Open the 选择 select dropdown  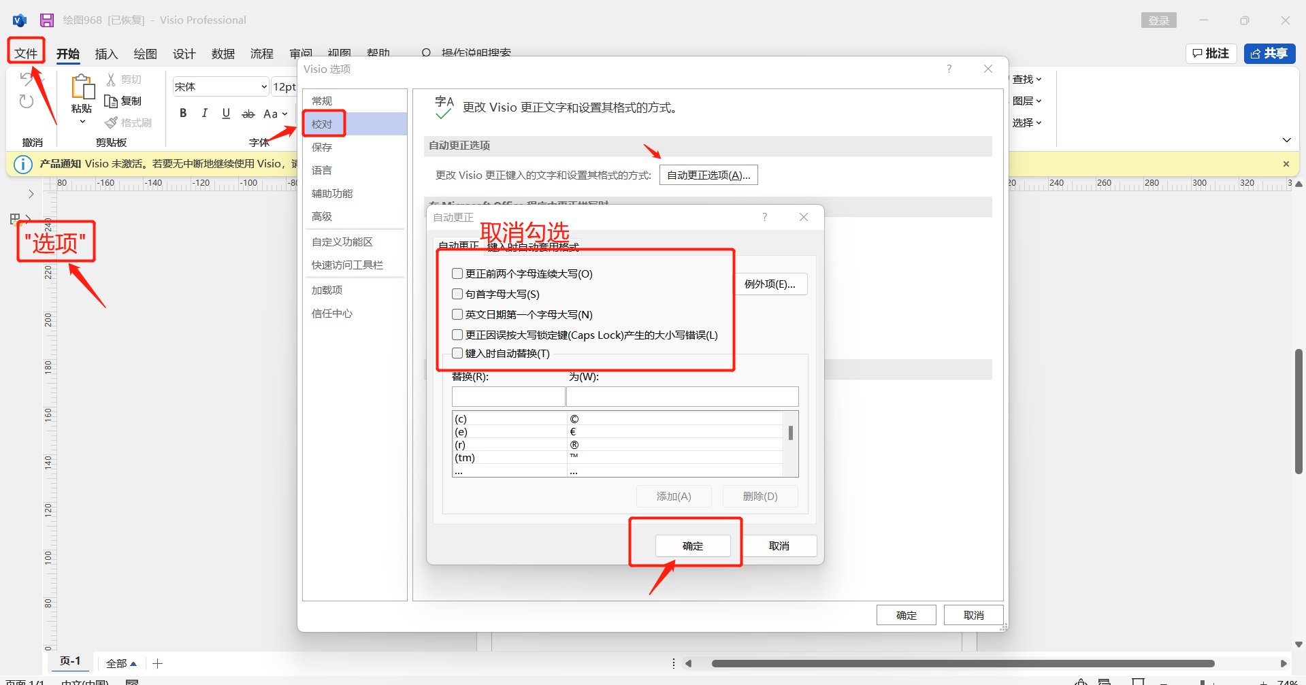[1027, 123]
